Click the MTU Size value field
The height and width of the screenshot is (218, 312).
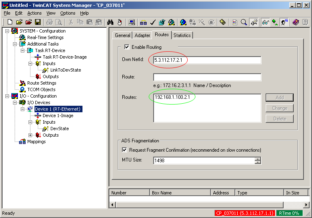point(204,160)
